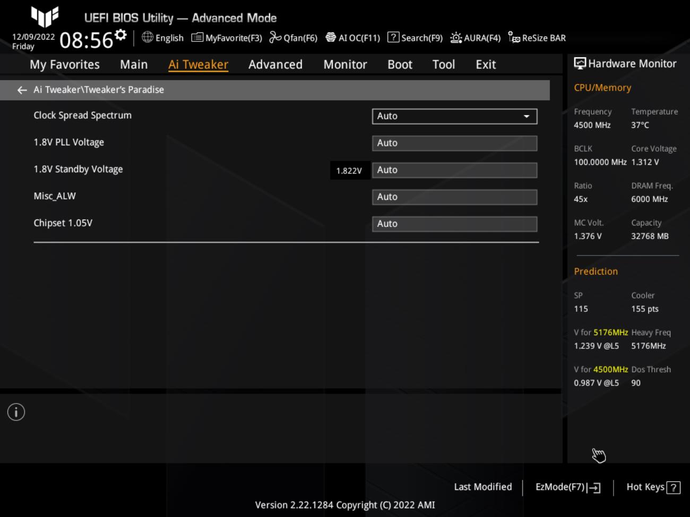The image size is (690, 517).
Task: Click the 1.239 V @L5 prediction
Action: (x=597, y=346)
